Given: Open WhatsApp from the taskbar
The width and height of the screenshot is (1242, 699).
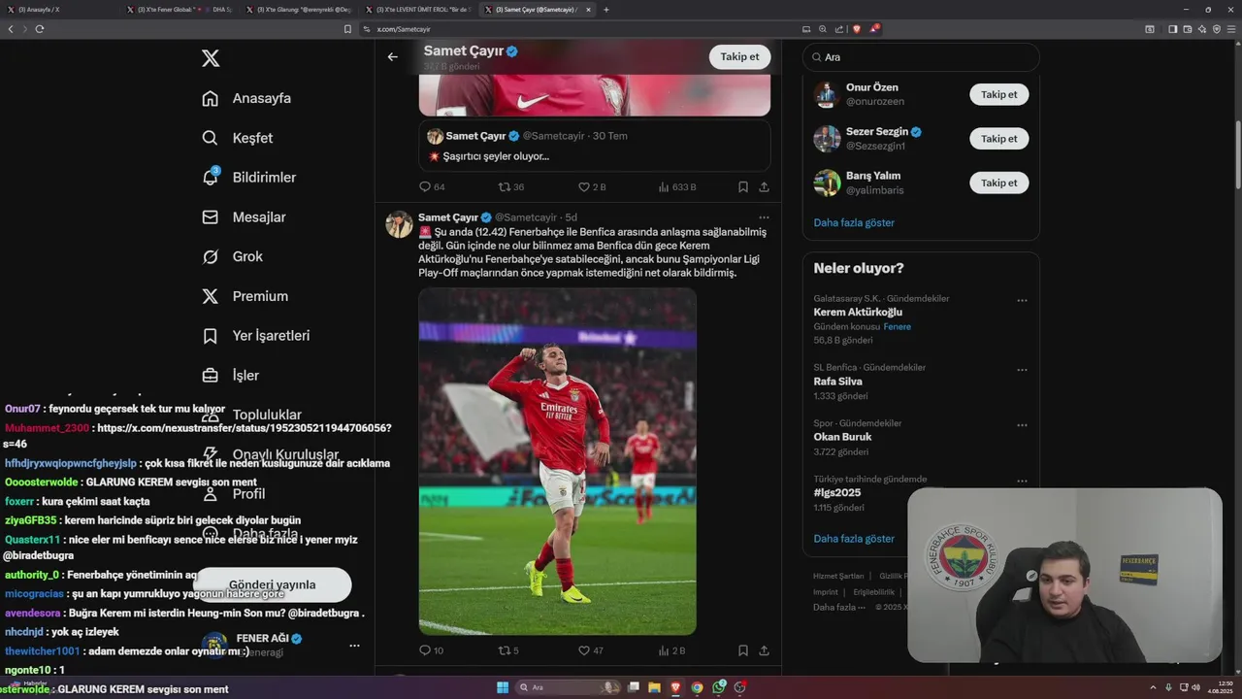Looking at the screenshot, I should pyautogui.click(x=718, y=687).
